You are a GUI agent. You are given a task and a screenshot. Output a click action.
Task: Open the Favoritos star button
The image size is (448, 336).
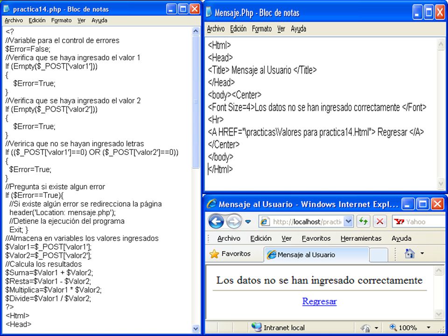[230, 254]
